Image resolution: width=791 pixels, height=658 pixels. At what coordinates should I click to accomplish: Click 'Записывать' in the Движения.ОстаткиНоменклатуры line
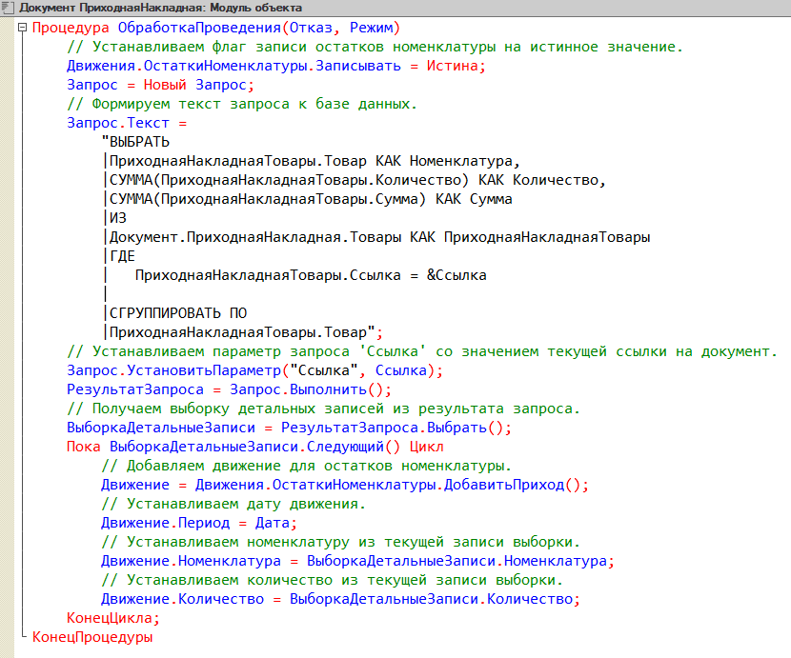point(358,66)
